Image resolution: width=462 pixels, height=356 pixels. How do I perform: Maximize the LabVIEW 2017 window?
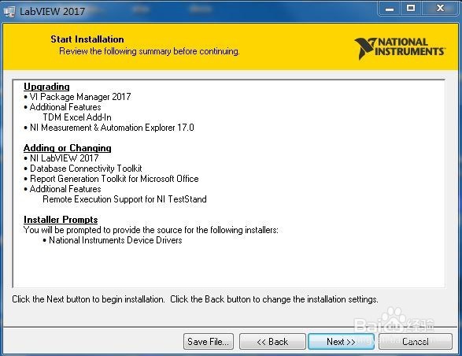coord(411,9)
